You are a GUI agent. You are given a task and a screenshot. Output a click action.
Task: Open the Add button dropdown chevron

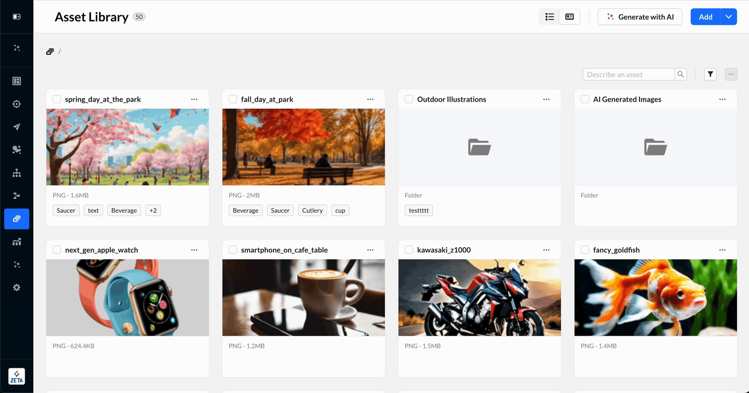[729, 16]
